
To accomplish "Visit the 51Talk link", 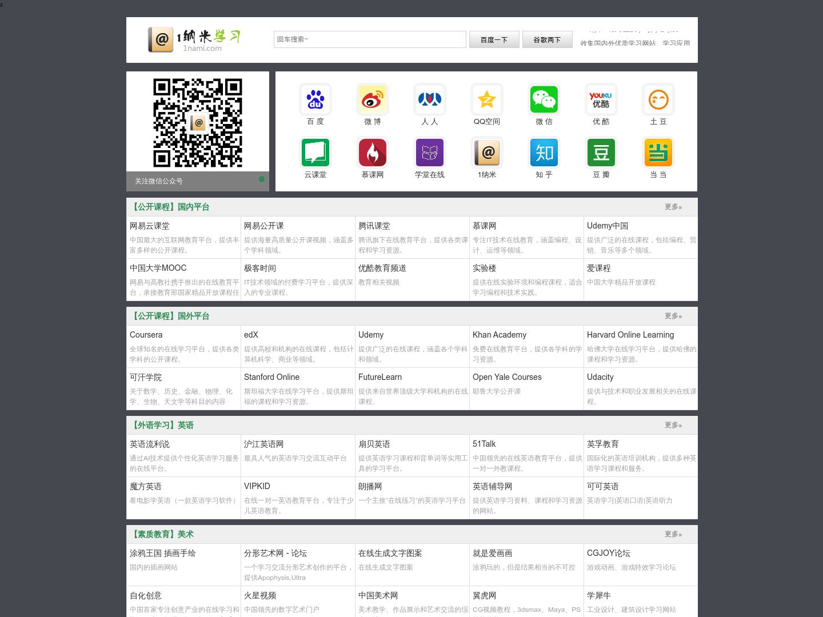I will point(484,444).
